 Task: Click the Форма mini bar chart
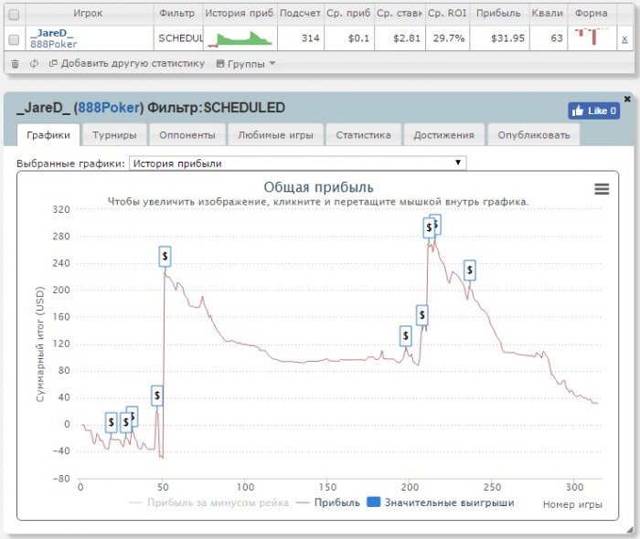592,37
